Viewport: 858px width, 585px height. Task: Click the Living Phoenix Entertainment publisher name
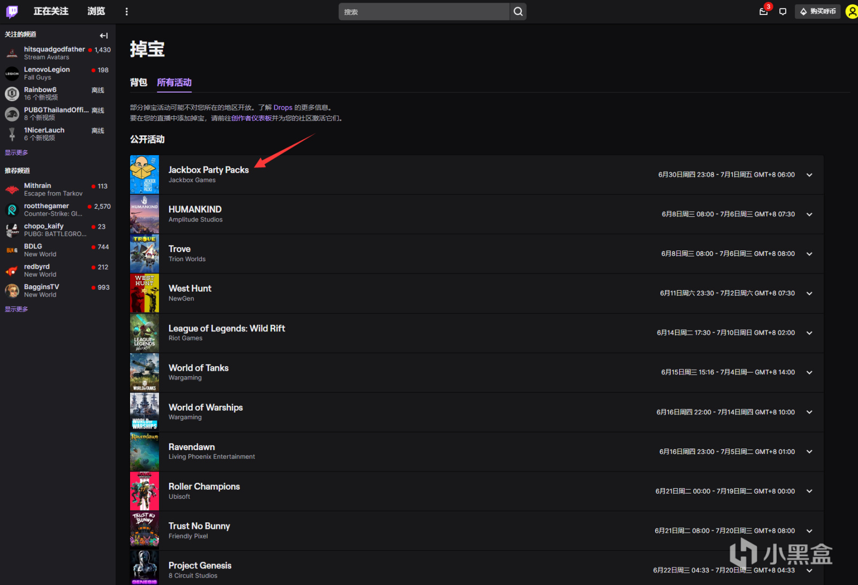pyautogui.click(x=212, y=457)
